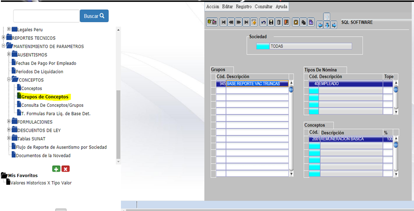Click the blue down arrow icon
Image resolution: width=414 pixels, height=211 pixels.
(327, 25)
